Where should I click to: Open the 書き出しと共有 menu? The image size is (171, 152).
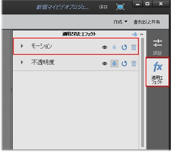click(147, 22)
